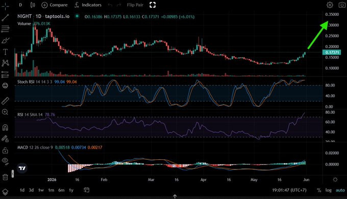
Task: Lock all drawing tools
Action: pos(5,151)
